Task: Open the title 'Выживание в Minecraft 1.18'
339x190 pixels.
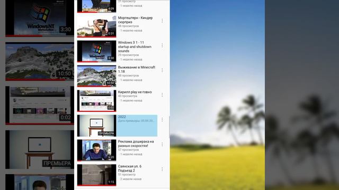Action: click(137, 69)
